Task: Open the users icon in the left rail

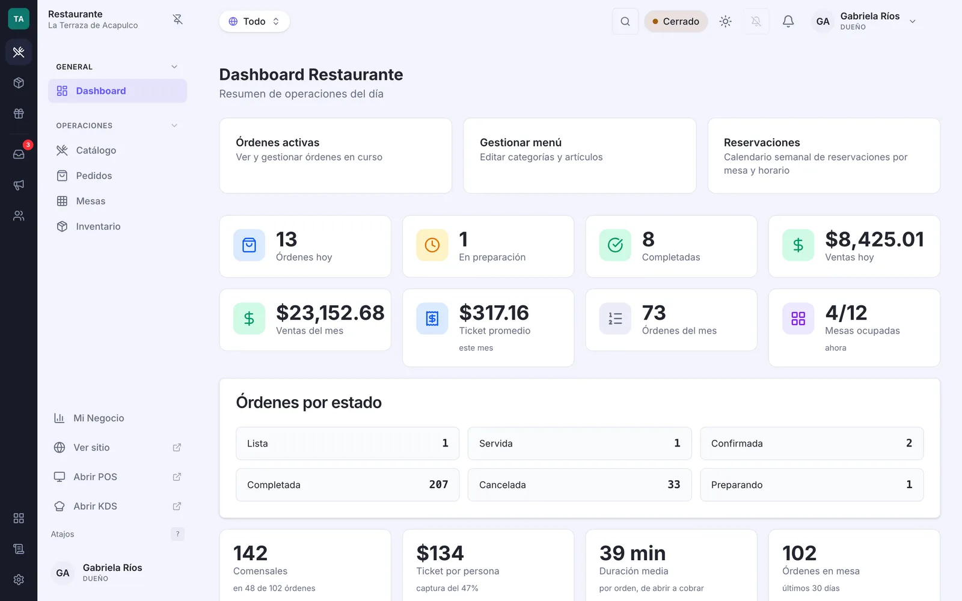Action: pyautogui.click(x=19, y=216)
